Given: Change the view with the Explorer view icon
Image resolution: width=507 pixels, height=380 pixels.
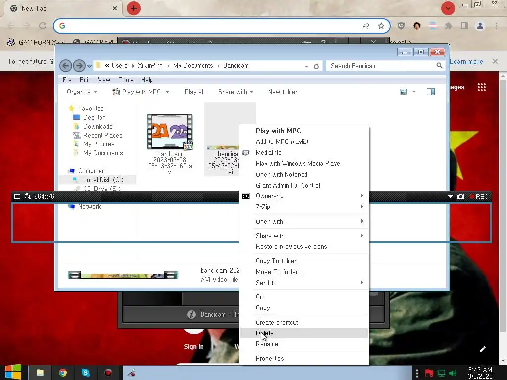Looking at the screenshot, I should (404, 92).
